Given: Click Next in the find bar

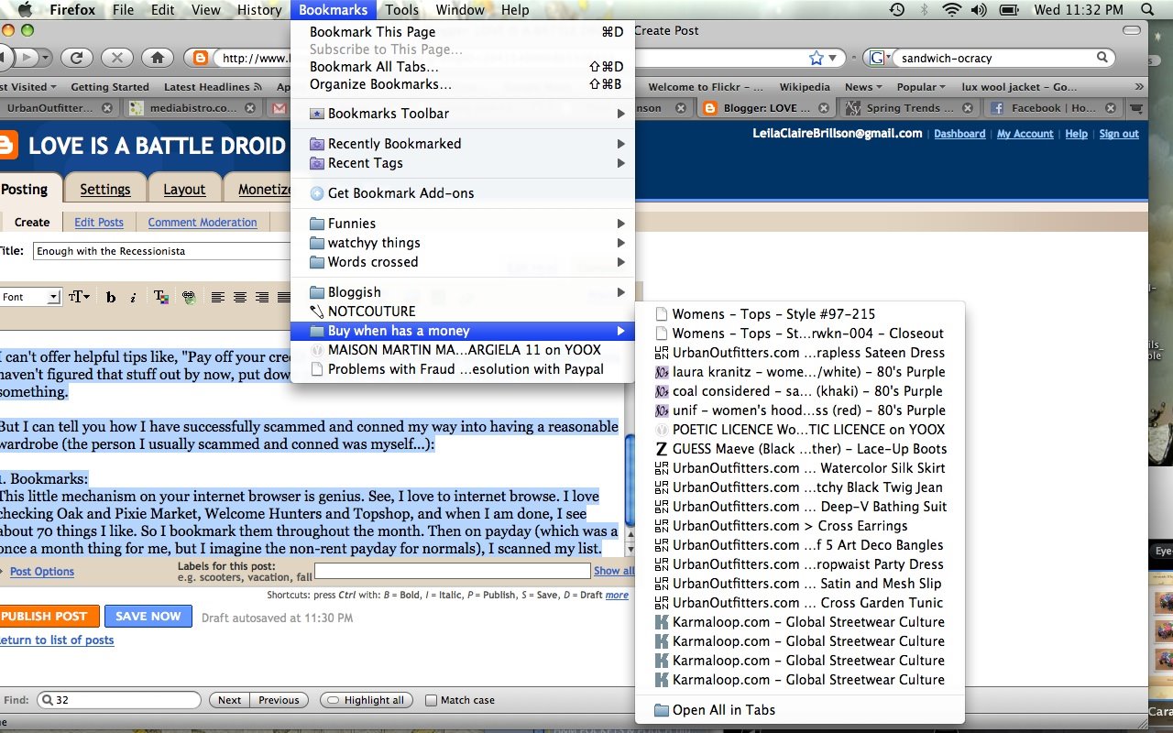Looking at the screenshot, I should click(x=229, y=700).
